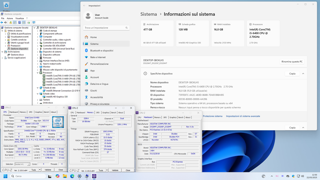This screenshot has height=180, width=320.
Task: Toggle the show/hide console tree toolbar icon
Action: tap(14, 22)
